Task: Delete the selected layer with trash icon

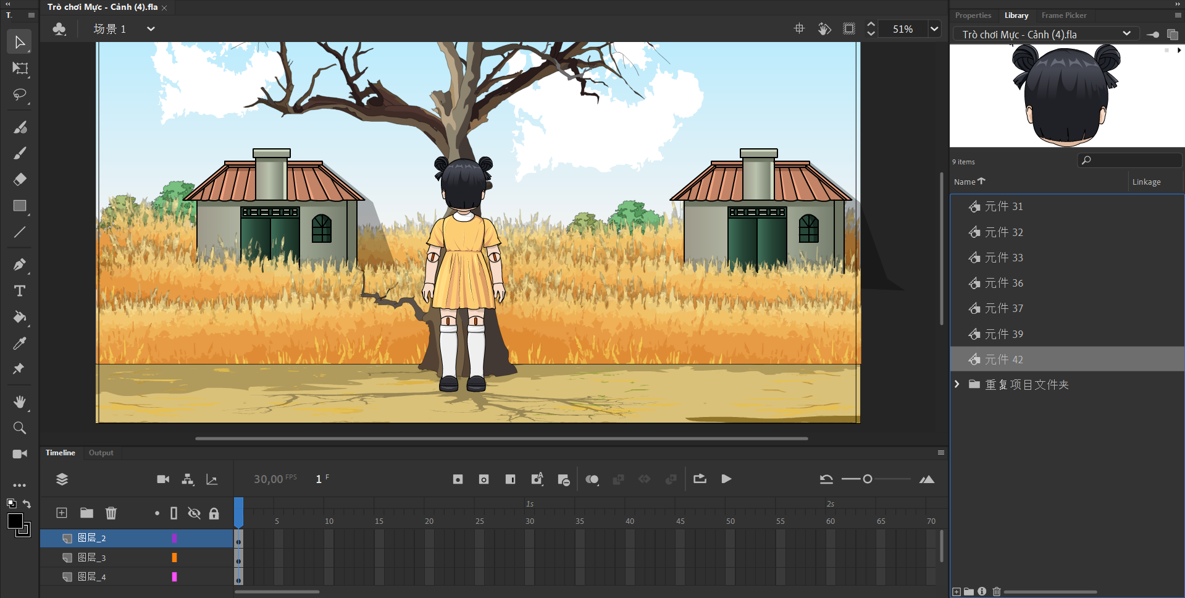Action: (111, 513)
